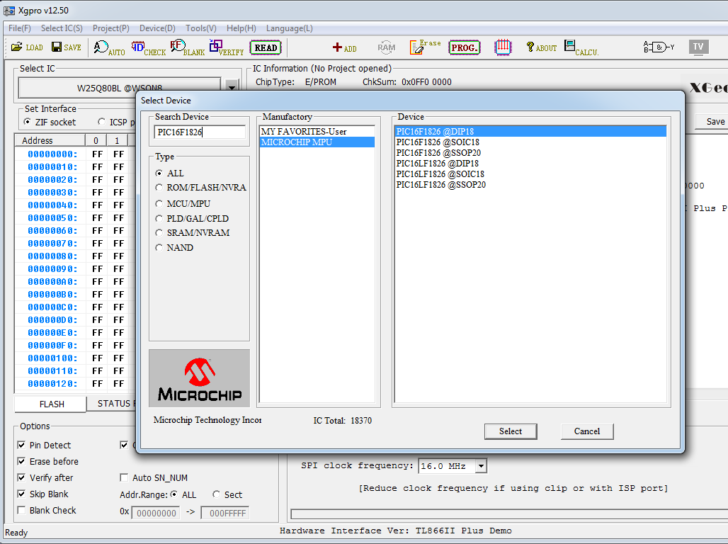
Task: Click the ADD toolbar icon
Action: (x=344, y=48)
